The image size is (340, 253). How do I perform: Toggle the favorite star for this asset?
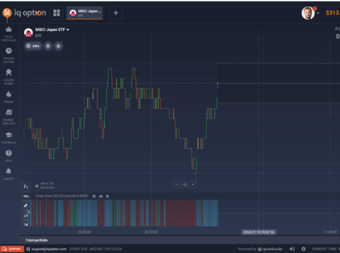58,46
